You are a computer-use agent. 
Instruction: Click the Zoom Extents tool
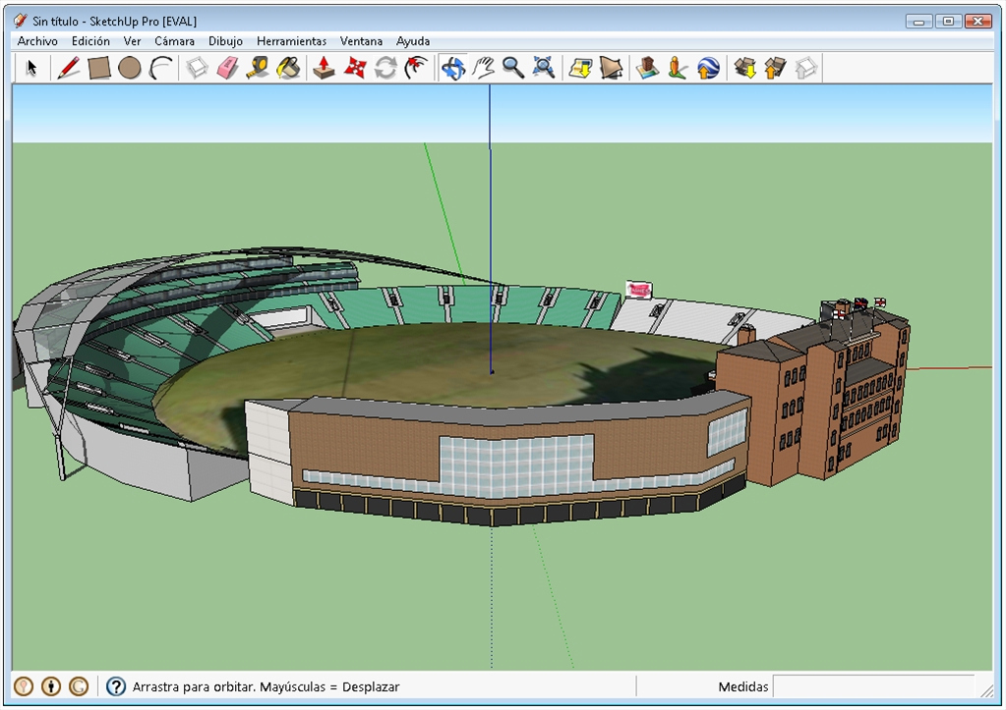(544, 68)
